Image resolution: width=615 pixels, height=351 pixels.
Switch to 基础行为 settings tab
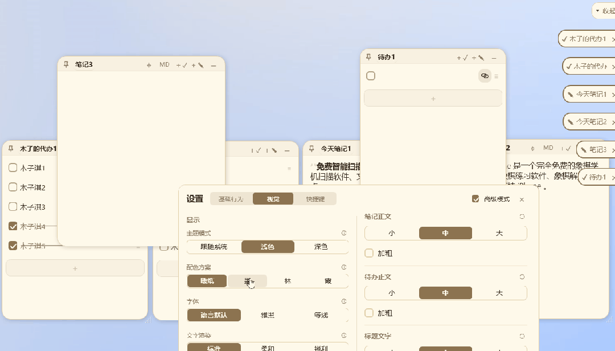point(231,199)
